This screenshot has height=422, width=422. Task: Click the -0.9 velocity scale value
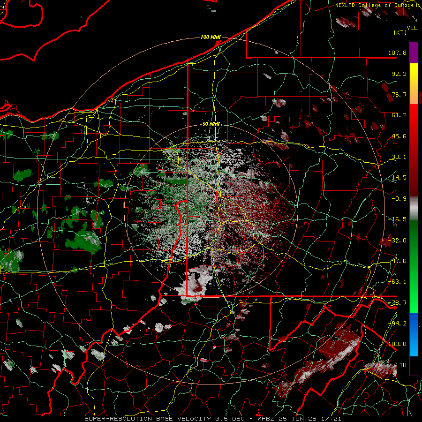399,199
